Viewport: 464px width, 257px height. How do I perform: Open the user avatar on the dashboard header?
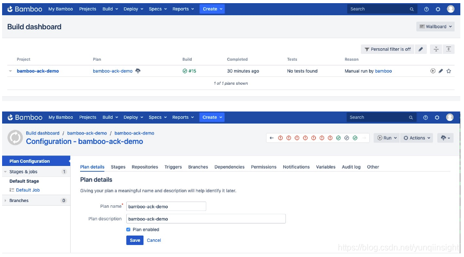pos(451,9)
